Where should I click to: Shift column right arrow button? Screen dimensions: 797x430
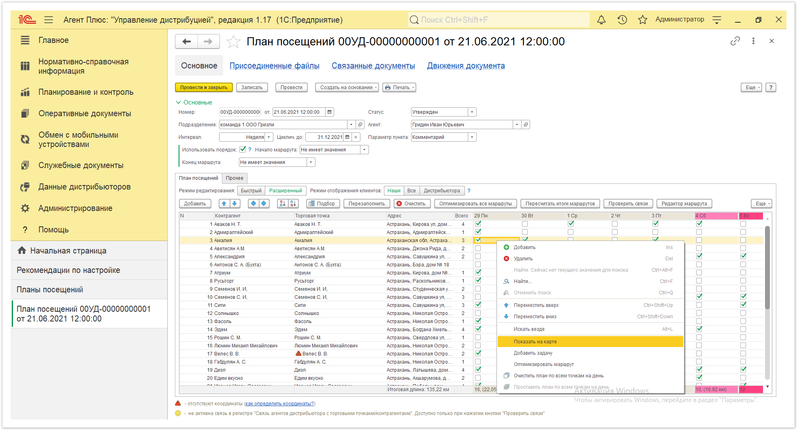[x=264, y=203]
